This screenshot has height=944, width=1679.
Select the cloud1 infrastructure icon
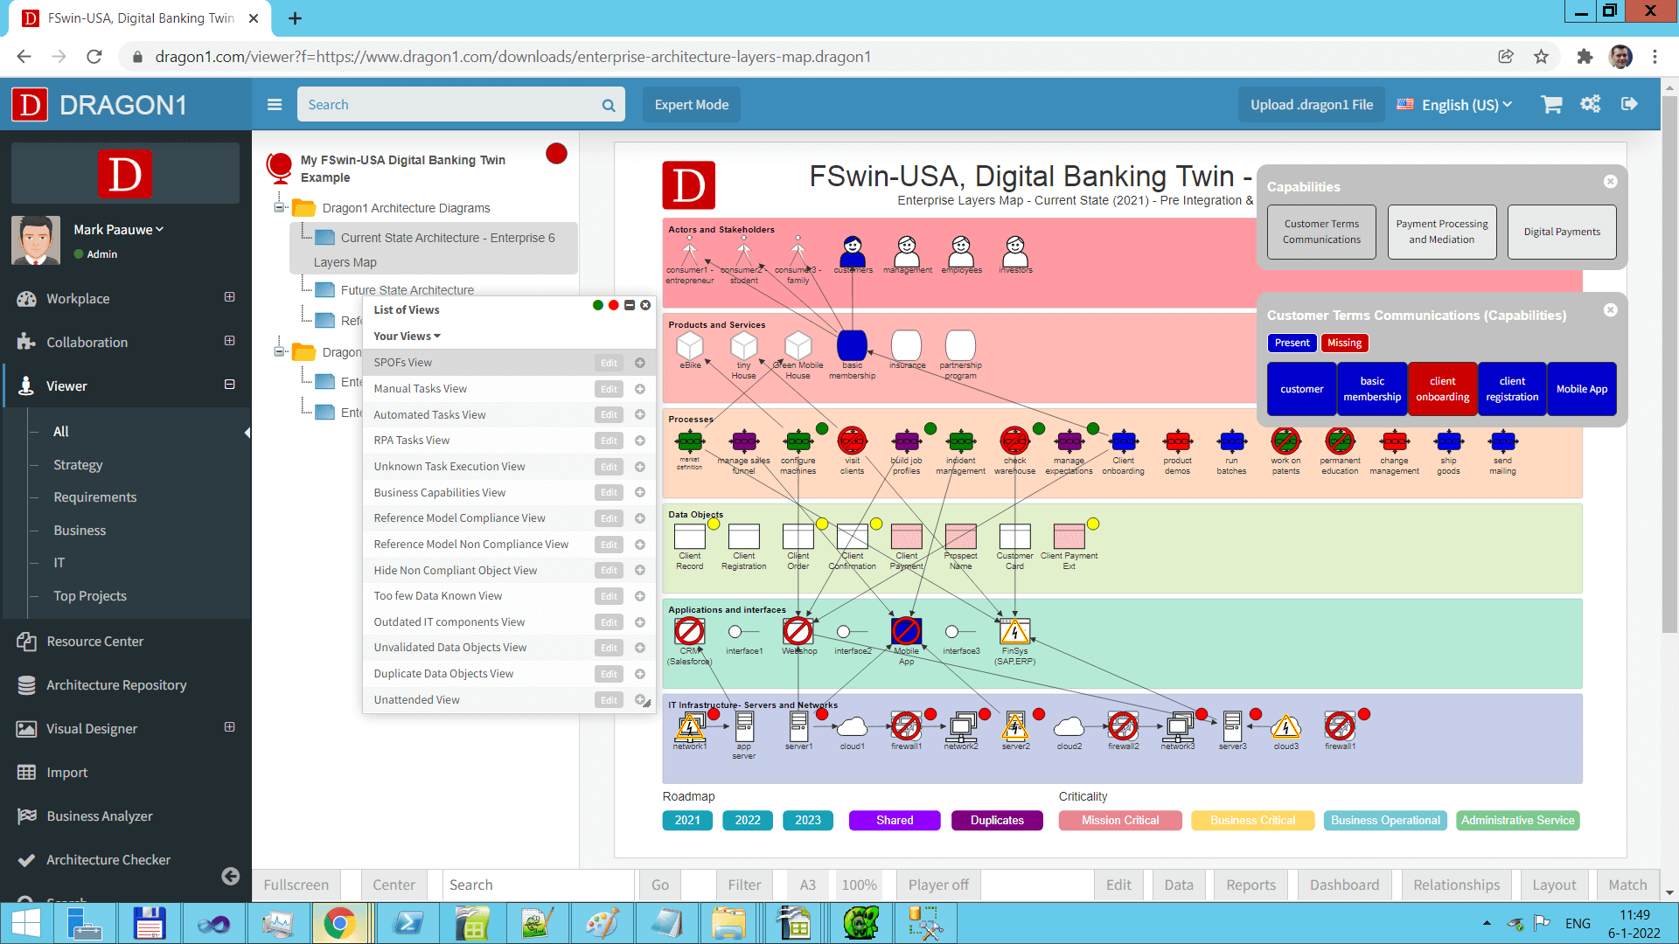pos(852,726)
